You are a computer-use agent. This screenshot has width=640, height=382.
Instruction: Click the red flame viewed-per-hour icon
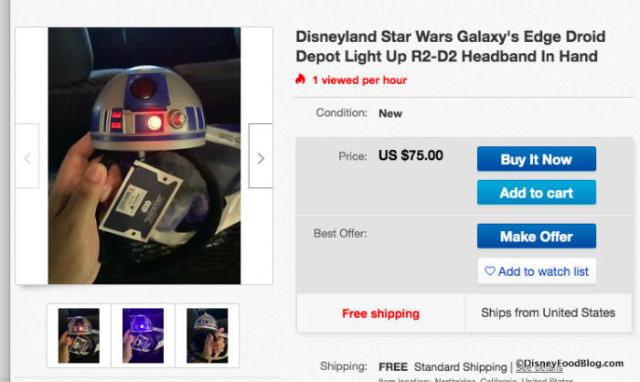click(x=300, y=80)
